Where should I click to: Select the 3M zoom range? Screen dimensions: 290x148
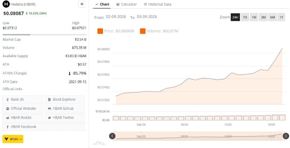(x=263, y=17)
